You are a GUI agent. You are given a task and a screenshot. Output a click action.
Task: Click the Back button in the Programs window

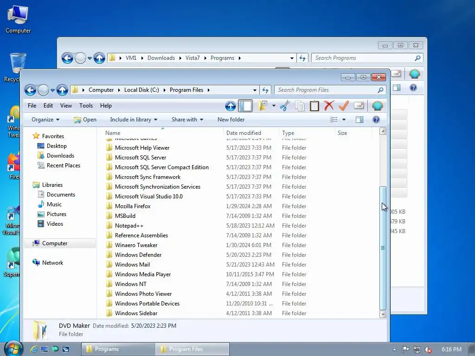click(67, 58)
